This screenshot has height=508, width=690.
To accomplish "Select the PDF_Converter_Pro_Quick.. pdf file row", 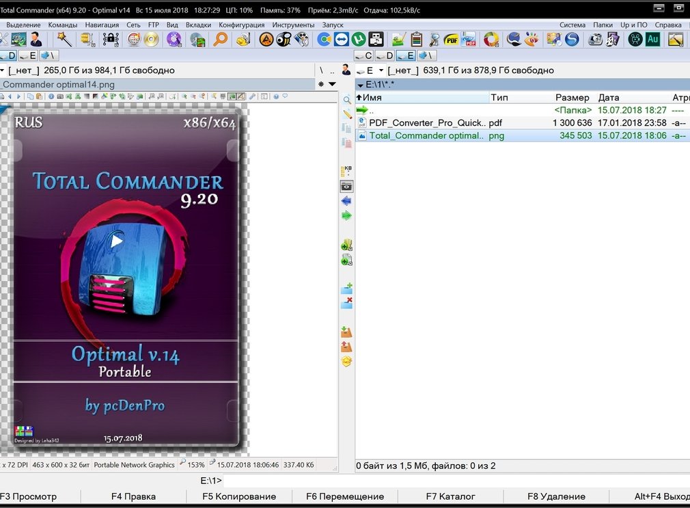I will pos(523,123).
